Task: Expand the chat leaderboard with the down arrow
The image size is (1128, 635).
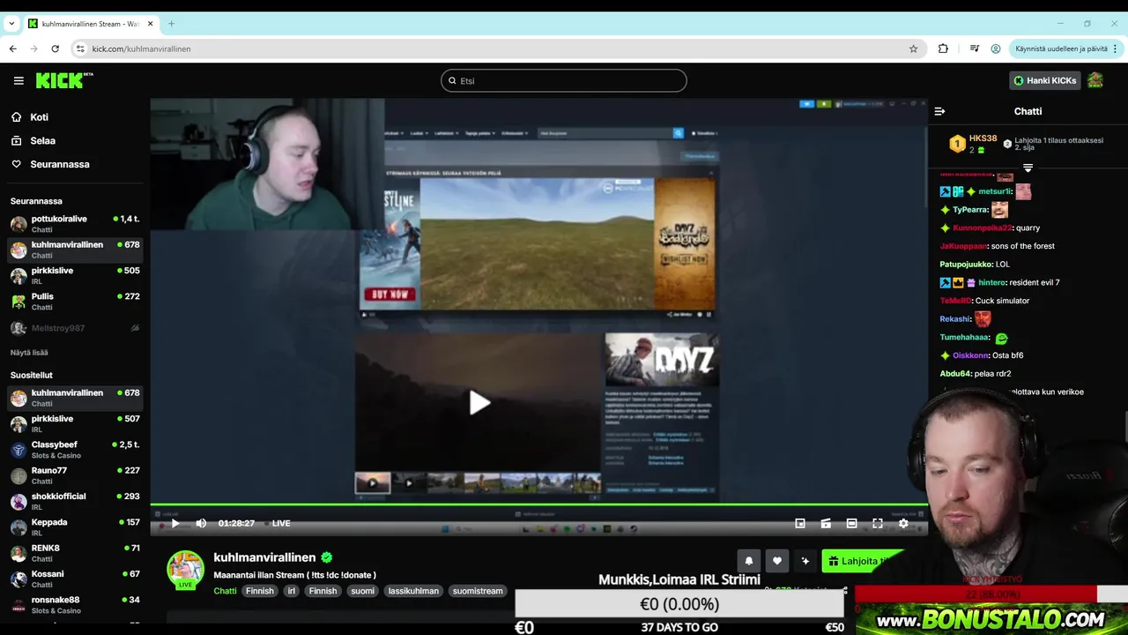Action: coord(1028,167)
